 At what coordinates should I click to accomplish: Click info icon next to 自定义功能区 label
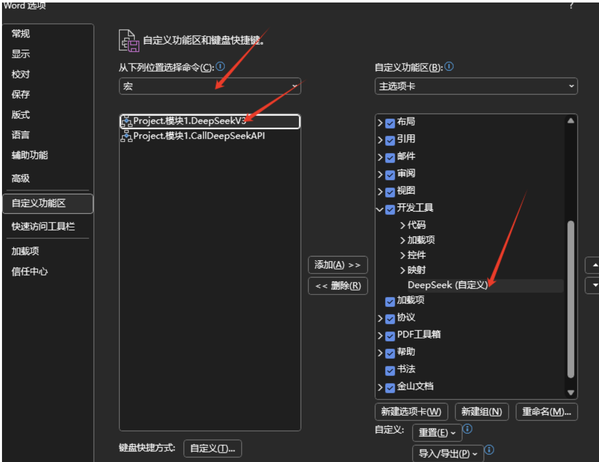449,66
